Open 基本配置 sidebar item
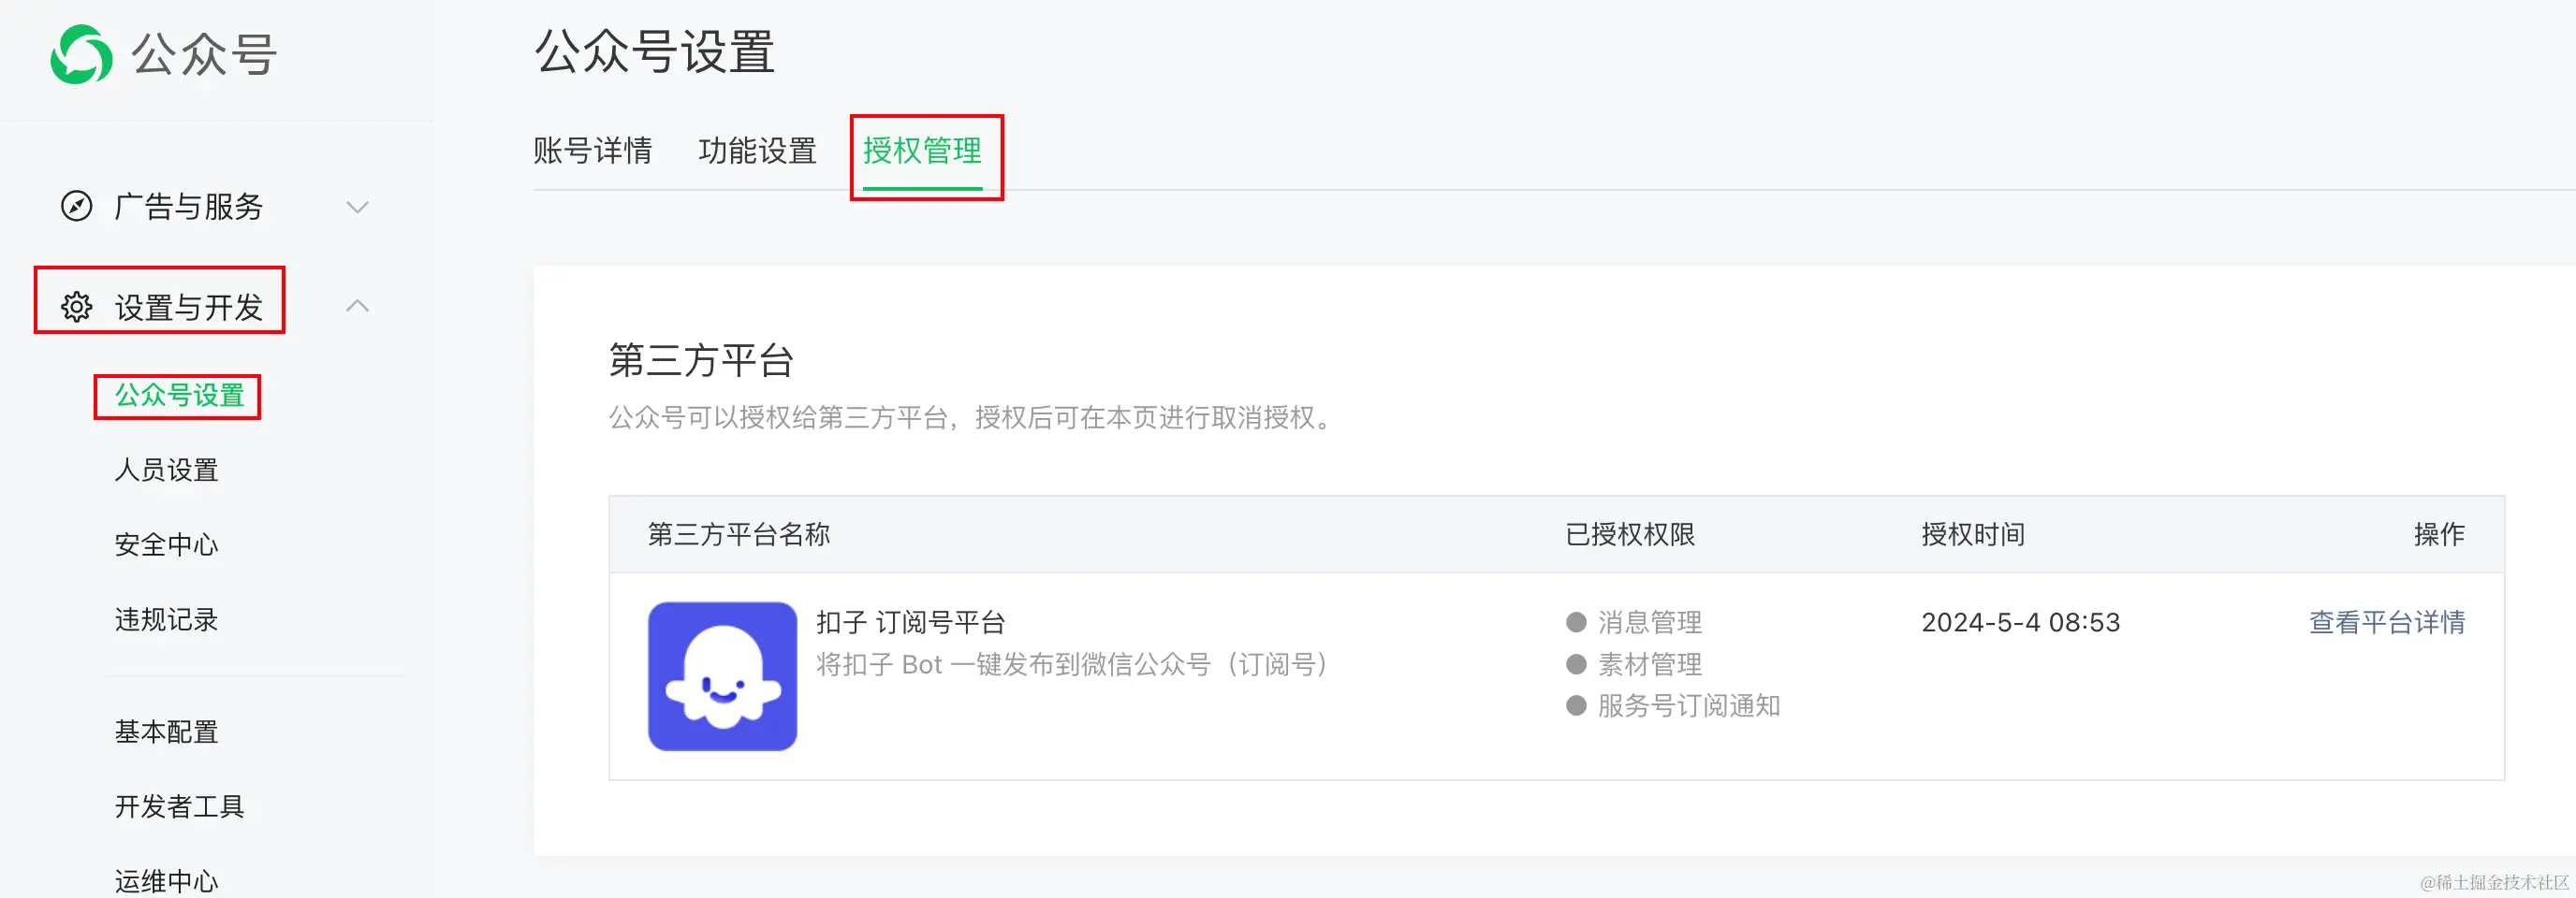This screenshot has width=2576, height=898. (166, 731)
